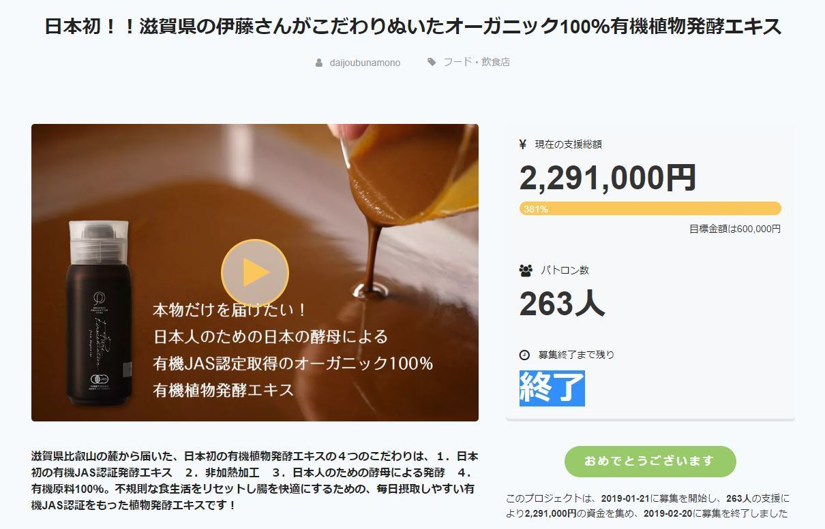This screenshot has height=529, width=825.
Task: Click the clock icon next to 募集終了まで残り
Action: pos(524,355)
